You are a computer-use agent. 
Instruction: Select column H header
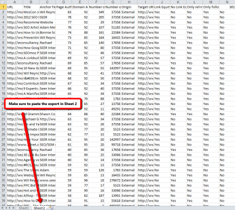(x=129, y=2)
